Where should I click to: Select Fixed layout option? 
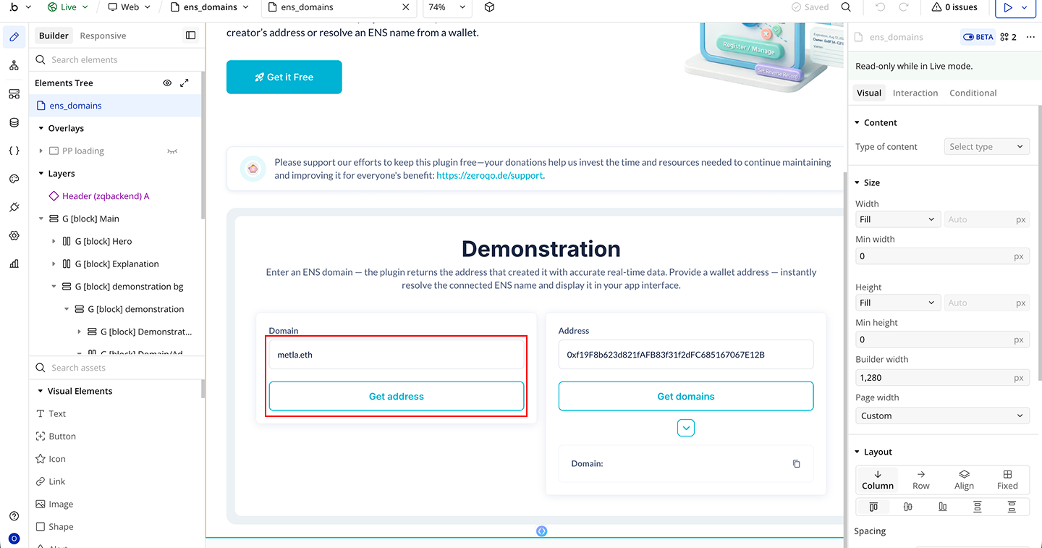1007,480
